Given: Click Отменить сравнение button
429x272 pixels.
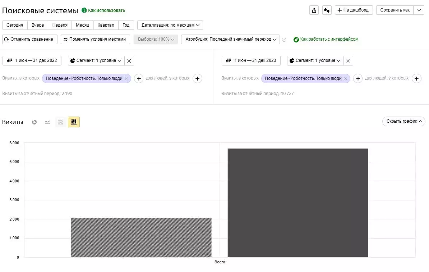Looking at the screenshot, I should (x=29, y=39).
